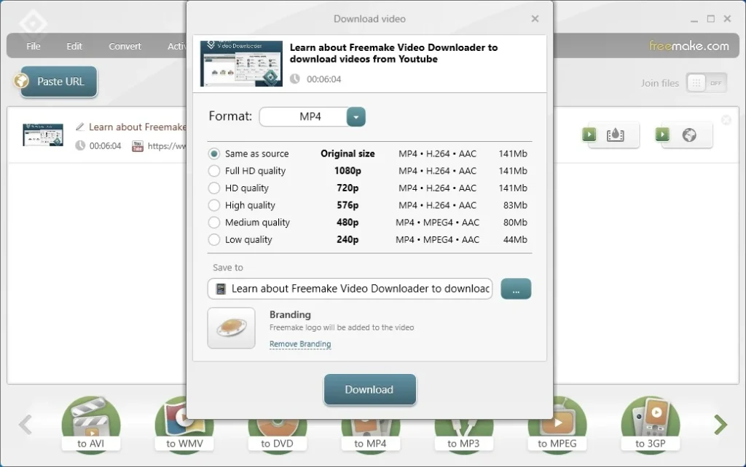
Task: Click the play and watermark preview button
Action: coord(610,135)
